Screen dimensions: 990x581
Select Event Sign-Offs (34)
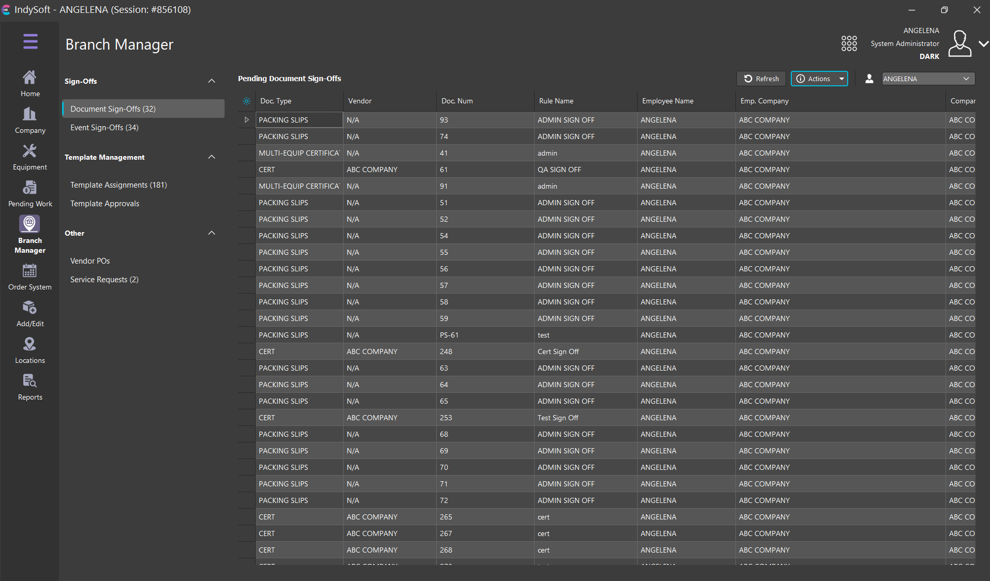point(105,128)
